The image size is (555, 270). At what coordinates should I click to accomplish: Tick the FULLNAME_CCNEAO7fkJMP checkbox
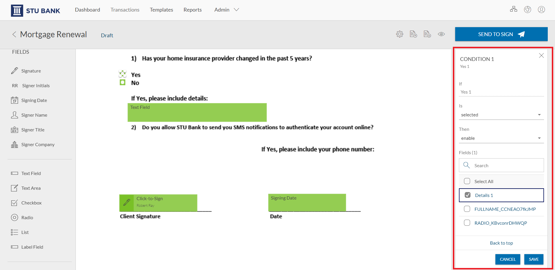point(467,209)
